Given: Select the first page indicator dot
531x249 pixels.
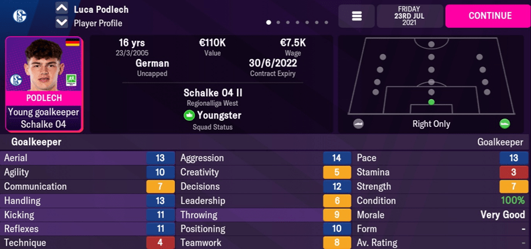Looking at the screenshot, I should click(x=269, y=23).
